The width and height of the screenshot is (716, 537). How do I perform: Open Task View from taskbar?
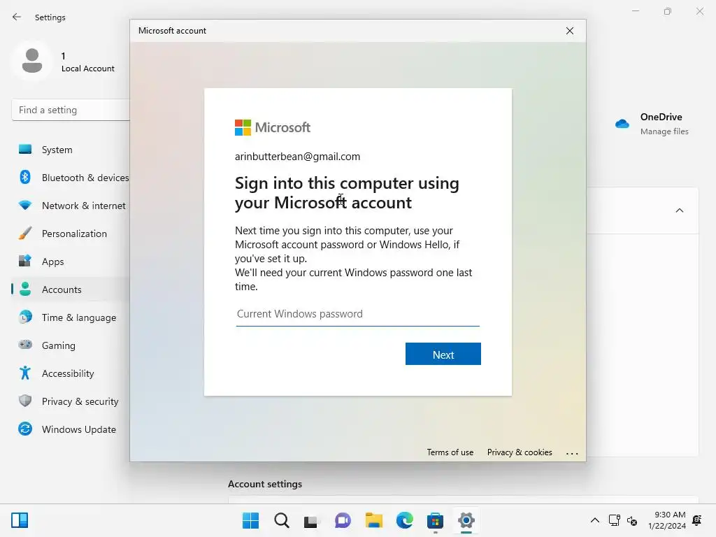[312, 520]
